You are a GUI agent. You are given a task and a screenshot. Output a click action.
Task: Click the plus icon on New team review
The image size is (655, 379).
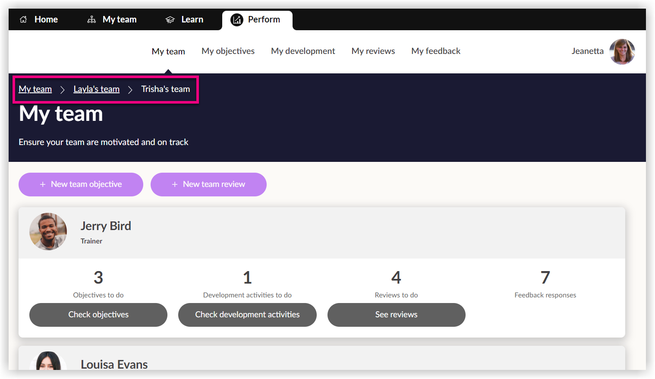click(175, 184)
